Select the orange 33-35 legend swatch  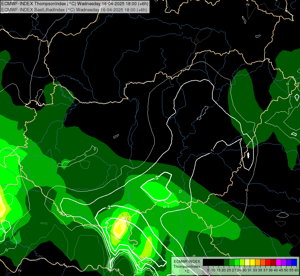(258, 262)
